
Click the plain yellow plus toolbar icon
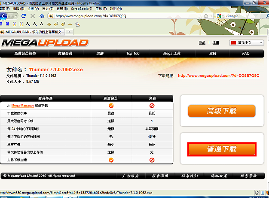click(49, 24)
